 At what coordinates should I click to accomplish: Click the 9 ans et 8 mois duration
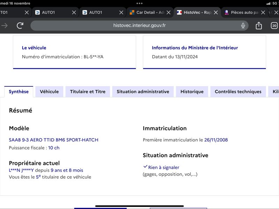(67, 170)
